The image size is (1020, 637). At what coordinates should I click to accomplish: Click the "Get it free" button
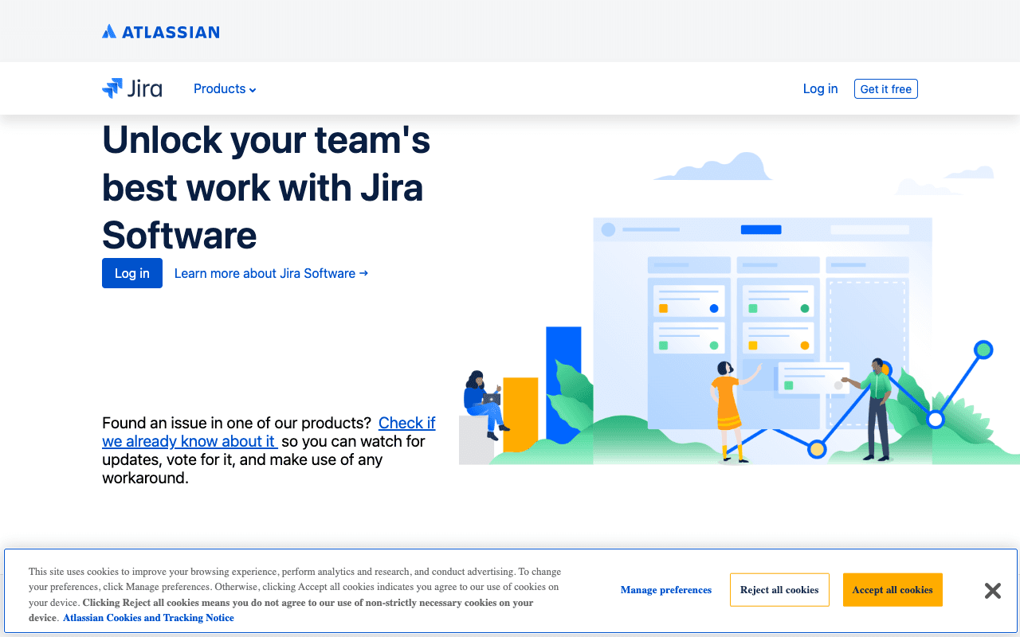click(885, 88)
